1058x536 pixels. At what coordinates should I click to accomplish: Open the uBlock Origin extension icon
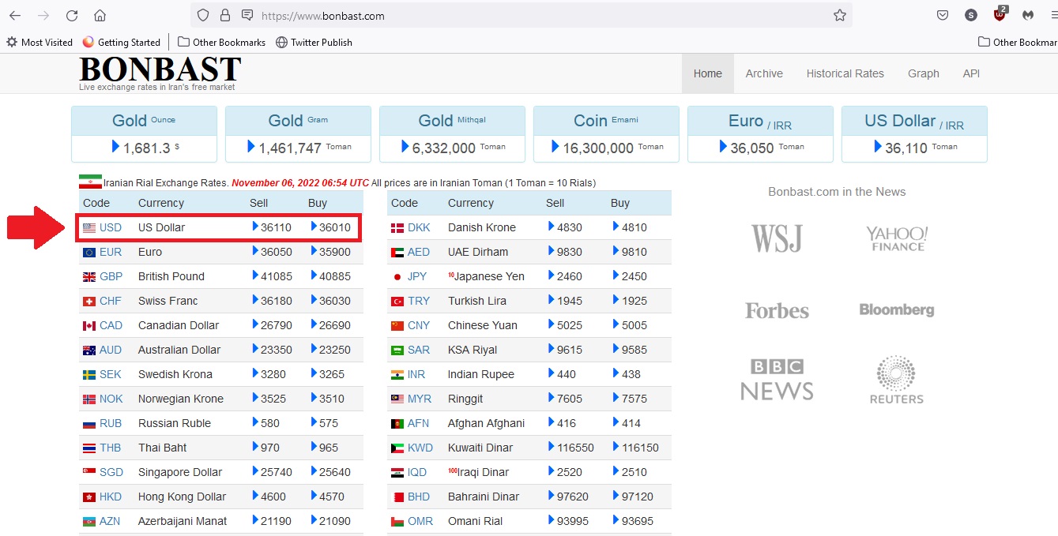tap(1000, 14)
